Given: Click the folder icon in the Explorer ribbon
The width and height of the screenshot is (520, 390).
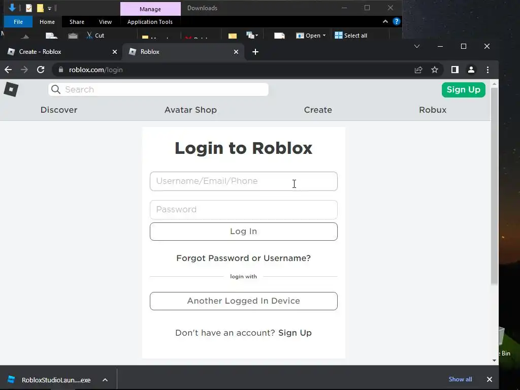Looking at the screenshot, I should click(x=233, y=36).
